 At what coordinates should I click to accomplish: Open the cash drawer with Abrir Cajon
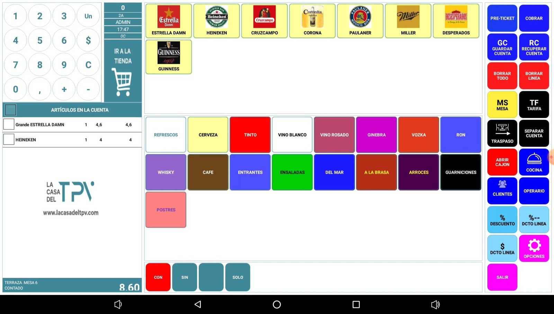[x=502, y=162]
